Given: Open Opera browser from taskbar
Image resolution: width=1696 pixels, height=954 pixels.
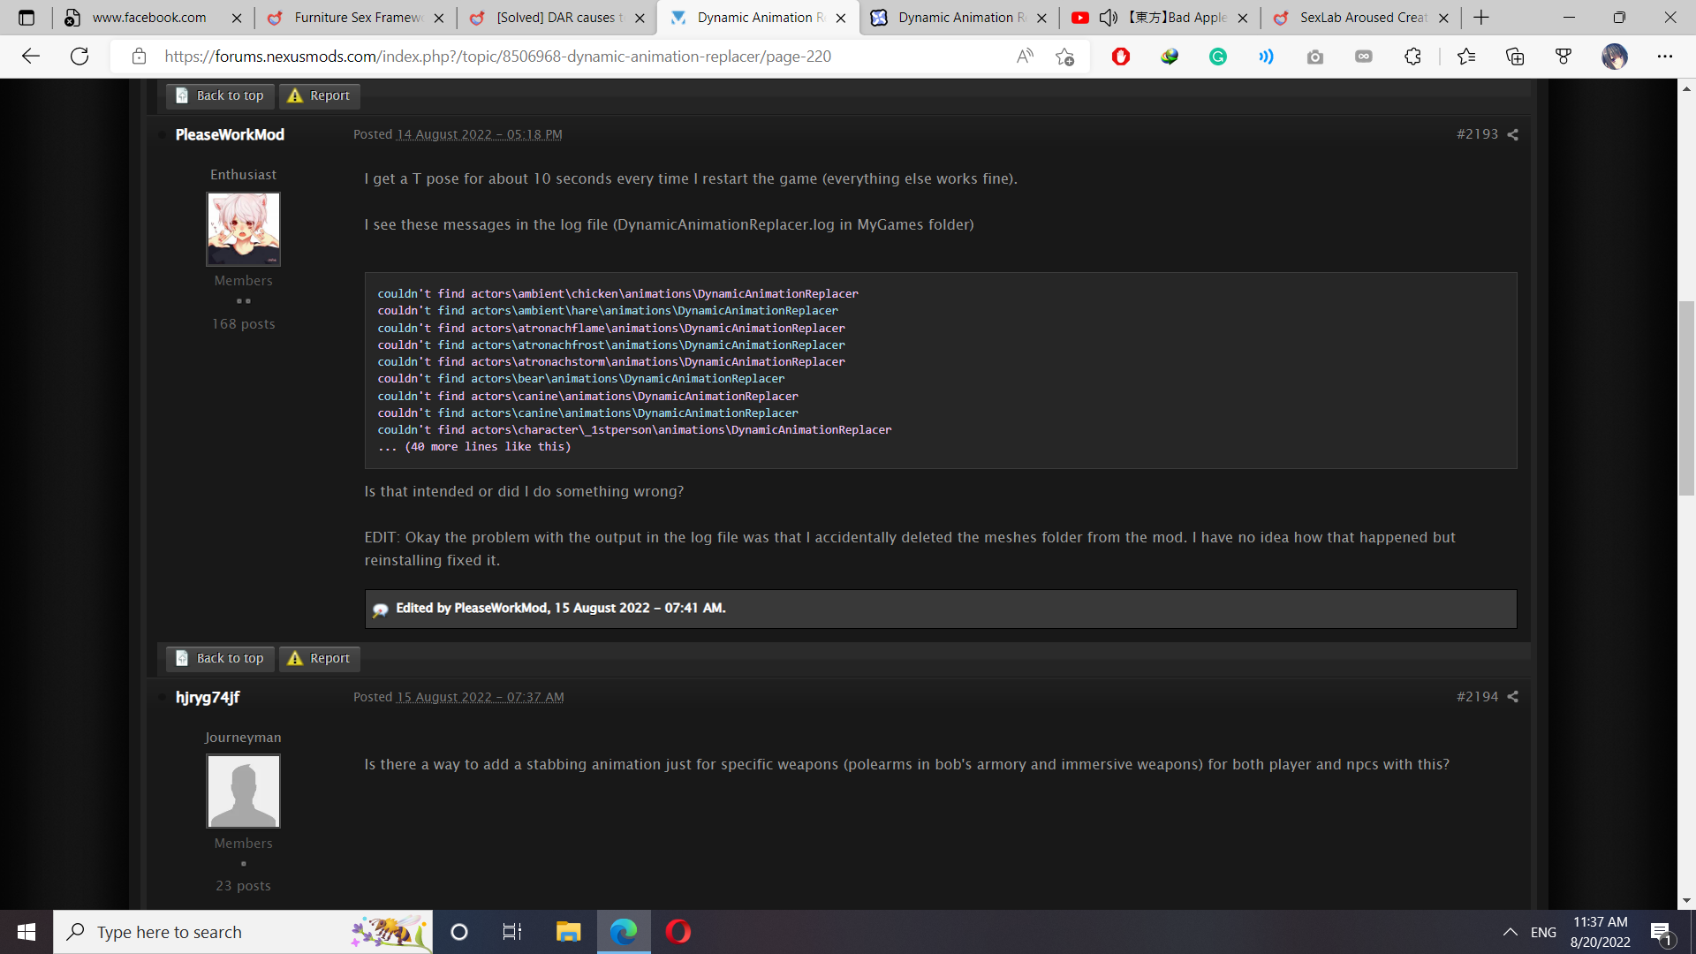Looking at the screenshot, I should click(678, 932).
